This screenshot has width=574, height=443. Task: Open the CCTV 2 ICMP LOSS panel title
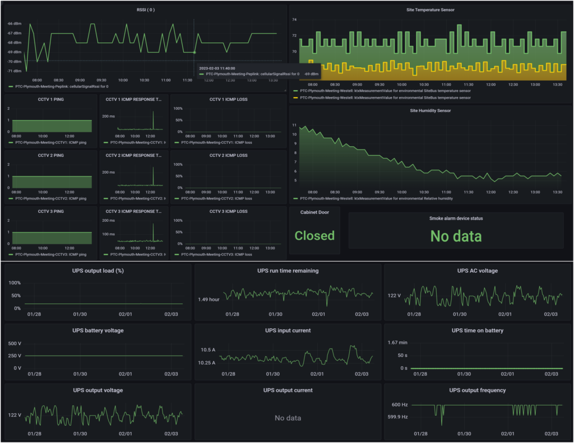(228, 155)
